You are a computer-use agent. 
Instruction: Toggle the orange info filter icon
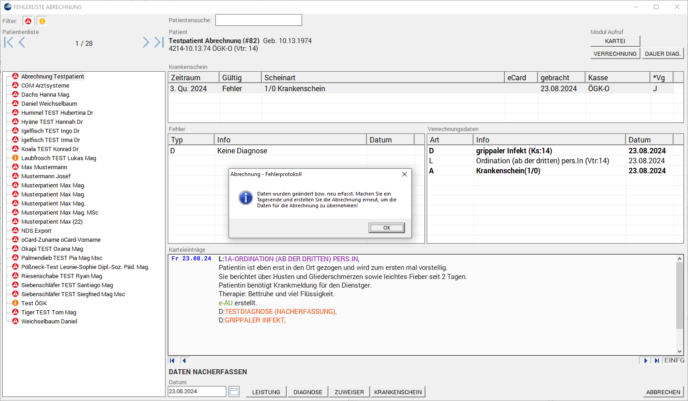pyautogui.click(x=42, y=21)
